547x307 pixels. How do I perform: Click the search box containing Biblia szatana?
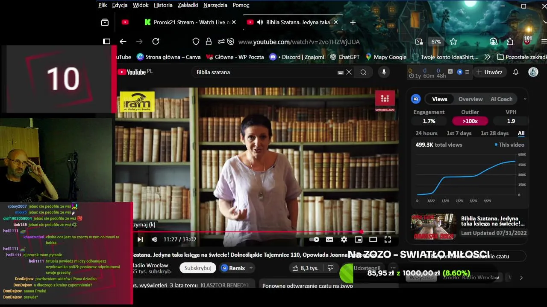(265, 72)
